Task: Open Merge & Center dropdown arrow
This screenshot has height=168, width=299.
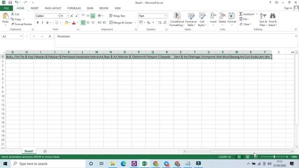Action: click(x=135, y=23)
